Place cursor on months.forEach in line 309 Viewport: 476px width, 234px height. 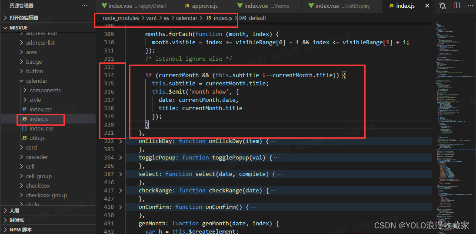coord(169,34)
